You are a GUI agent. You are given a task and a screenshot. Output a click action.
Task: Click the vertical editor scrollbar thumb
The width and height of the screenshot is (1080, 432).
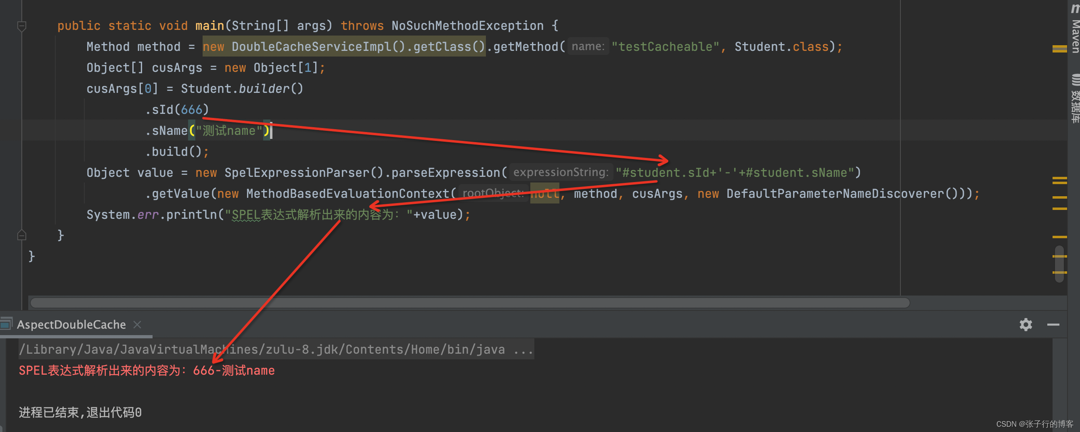(1059, 264)
